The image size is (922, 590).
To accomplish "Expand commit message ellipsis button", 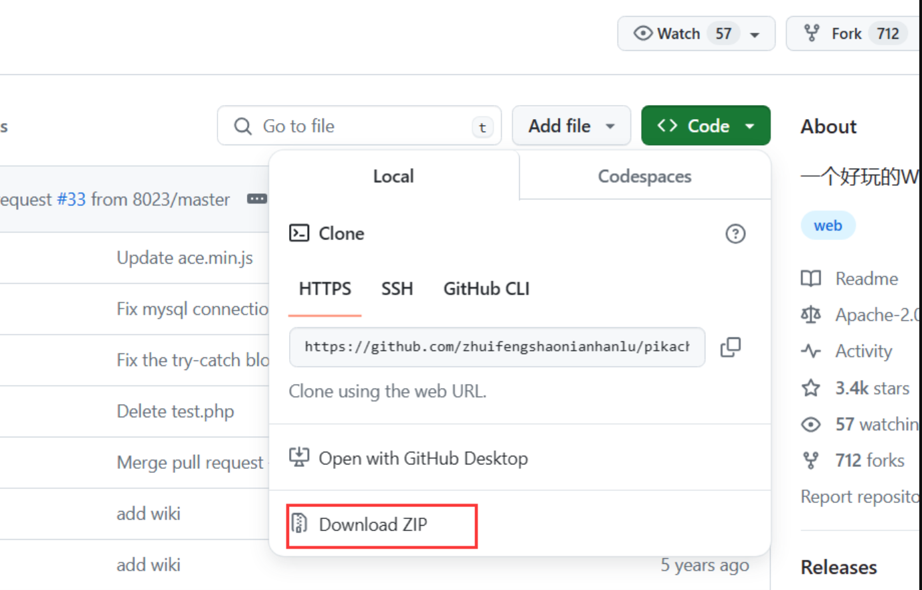I will 257,199.
